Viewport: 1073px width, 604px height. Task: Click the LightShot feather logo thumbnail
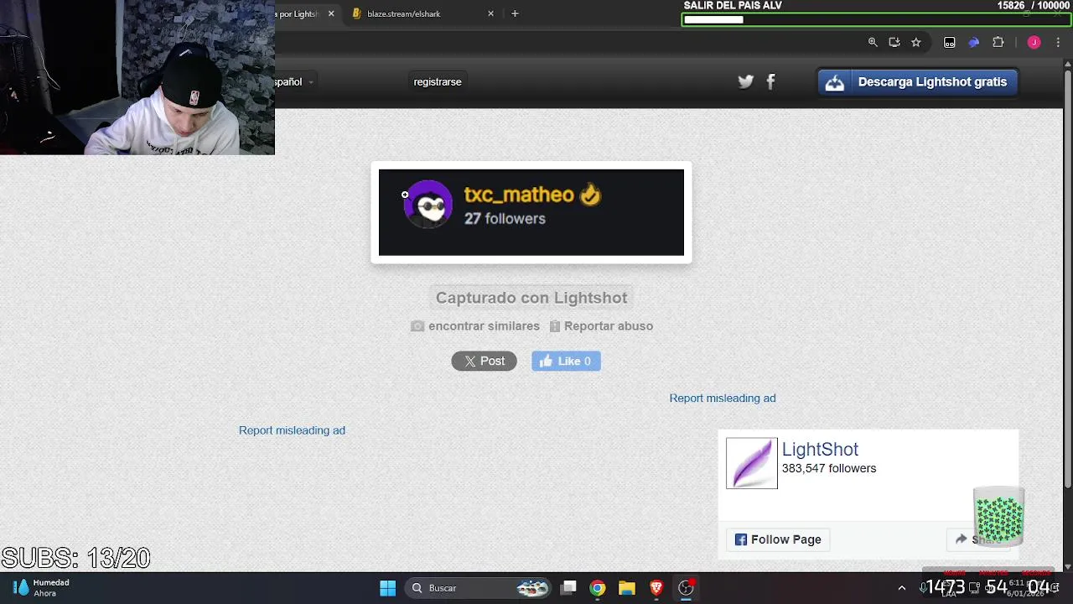coord(752,463)
